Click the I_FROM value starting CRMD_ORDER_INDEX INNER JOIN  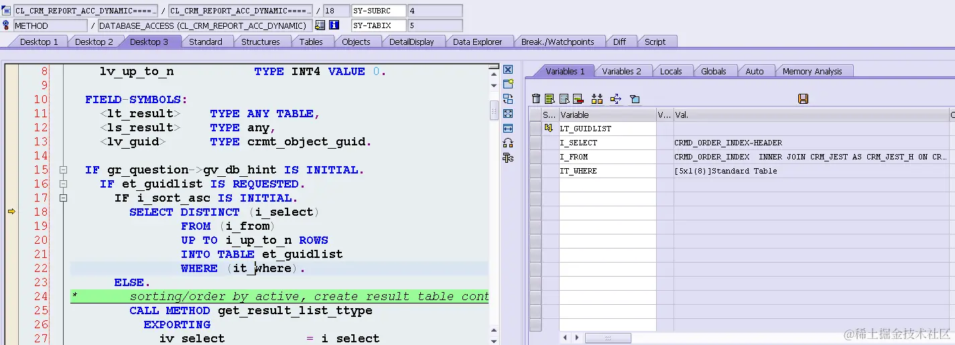pos(811,157)
